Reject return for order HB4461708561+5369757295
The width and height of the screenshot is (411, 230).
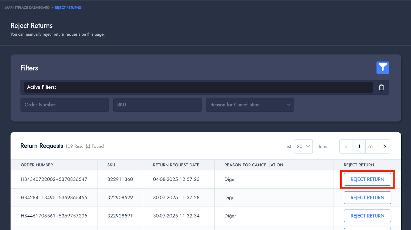367,216
